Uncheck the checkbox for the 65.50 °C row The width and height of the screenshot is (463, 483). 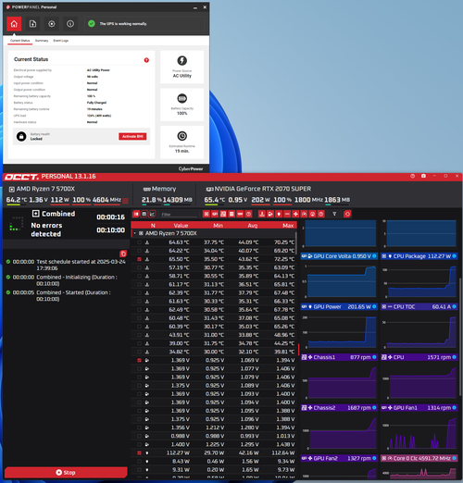pyautogui.click(x=139, y=259)
